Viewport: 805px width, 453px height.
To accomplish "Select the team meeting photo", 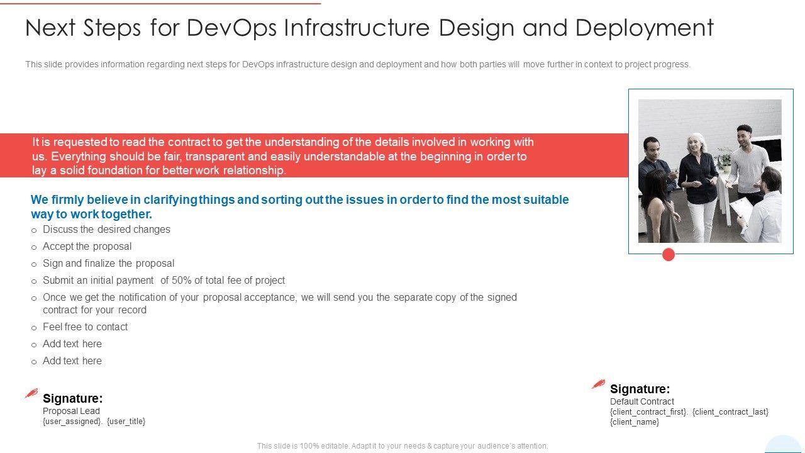I will (710, 171).
